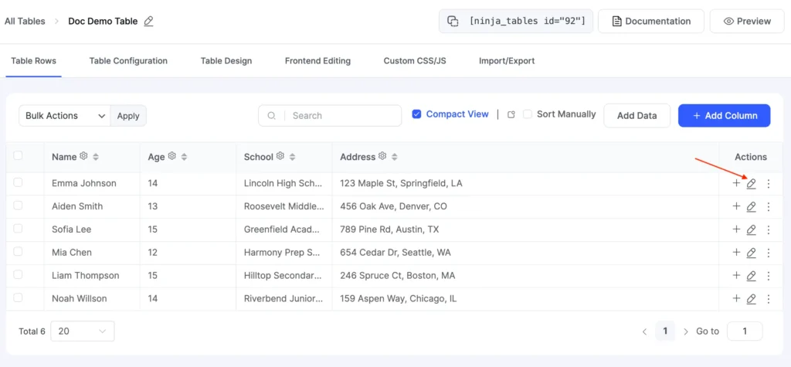
Task: Open more options for Emma Johnson row
Action: [769, 184]
